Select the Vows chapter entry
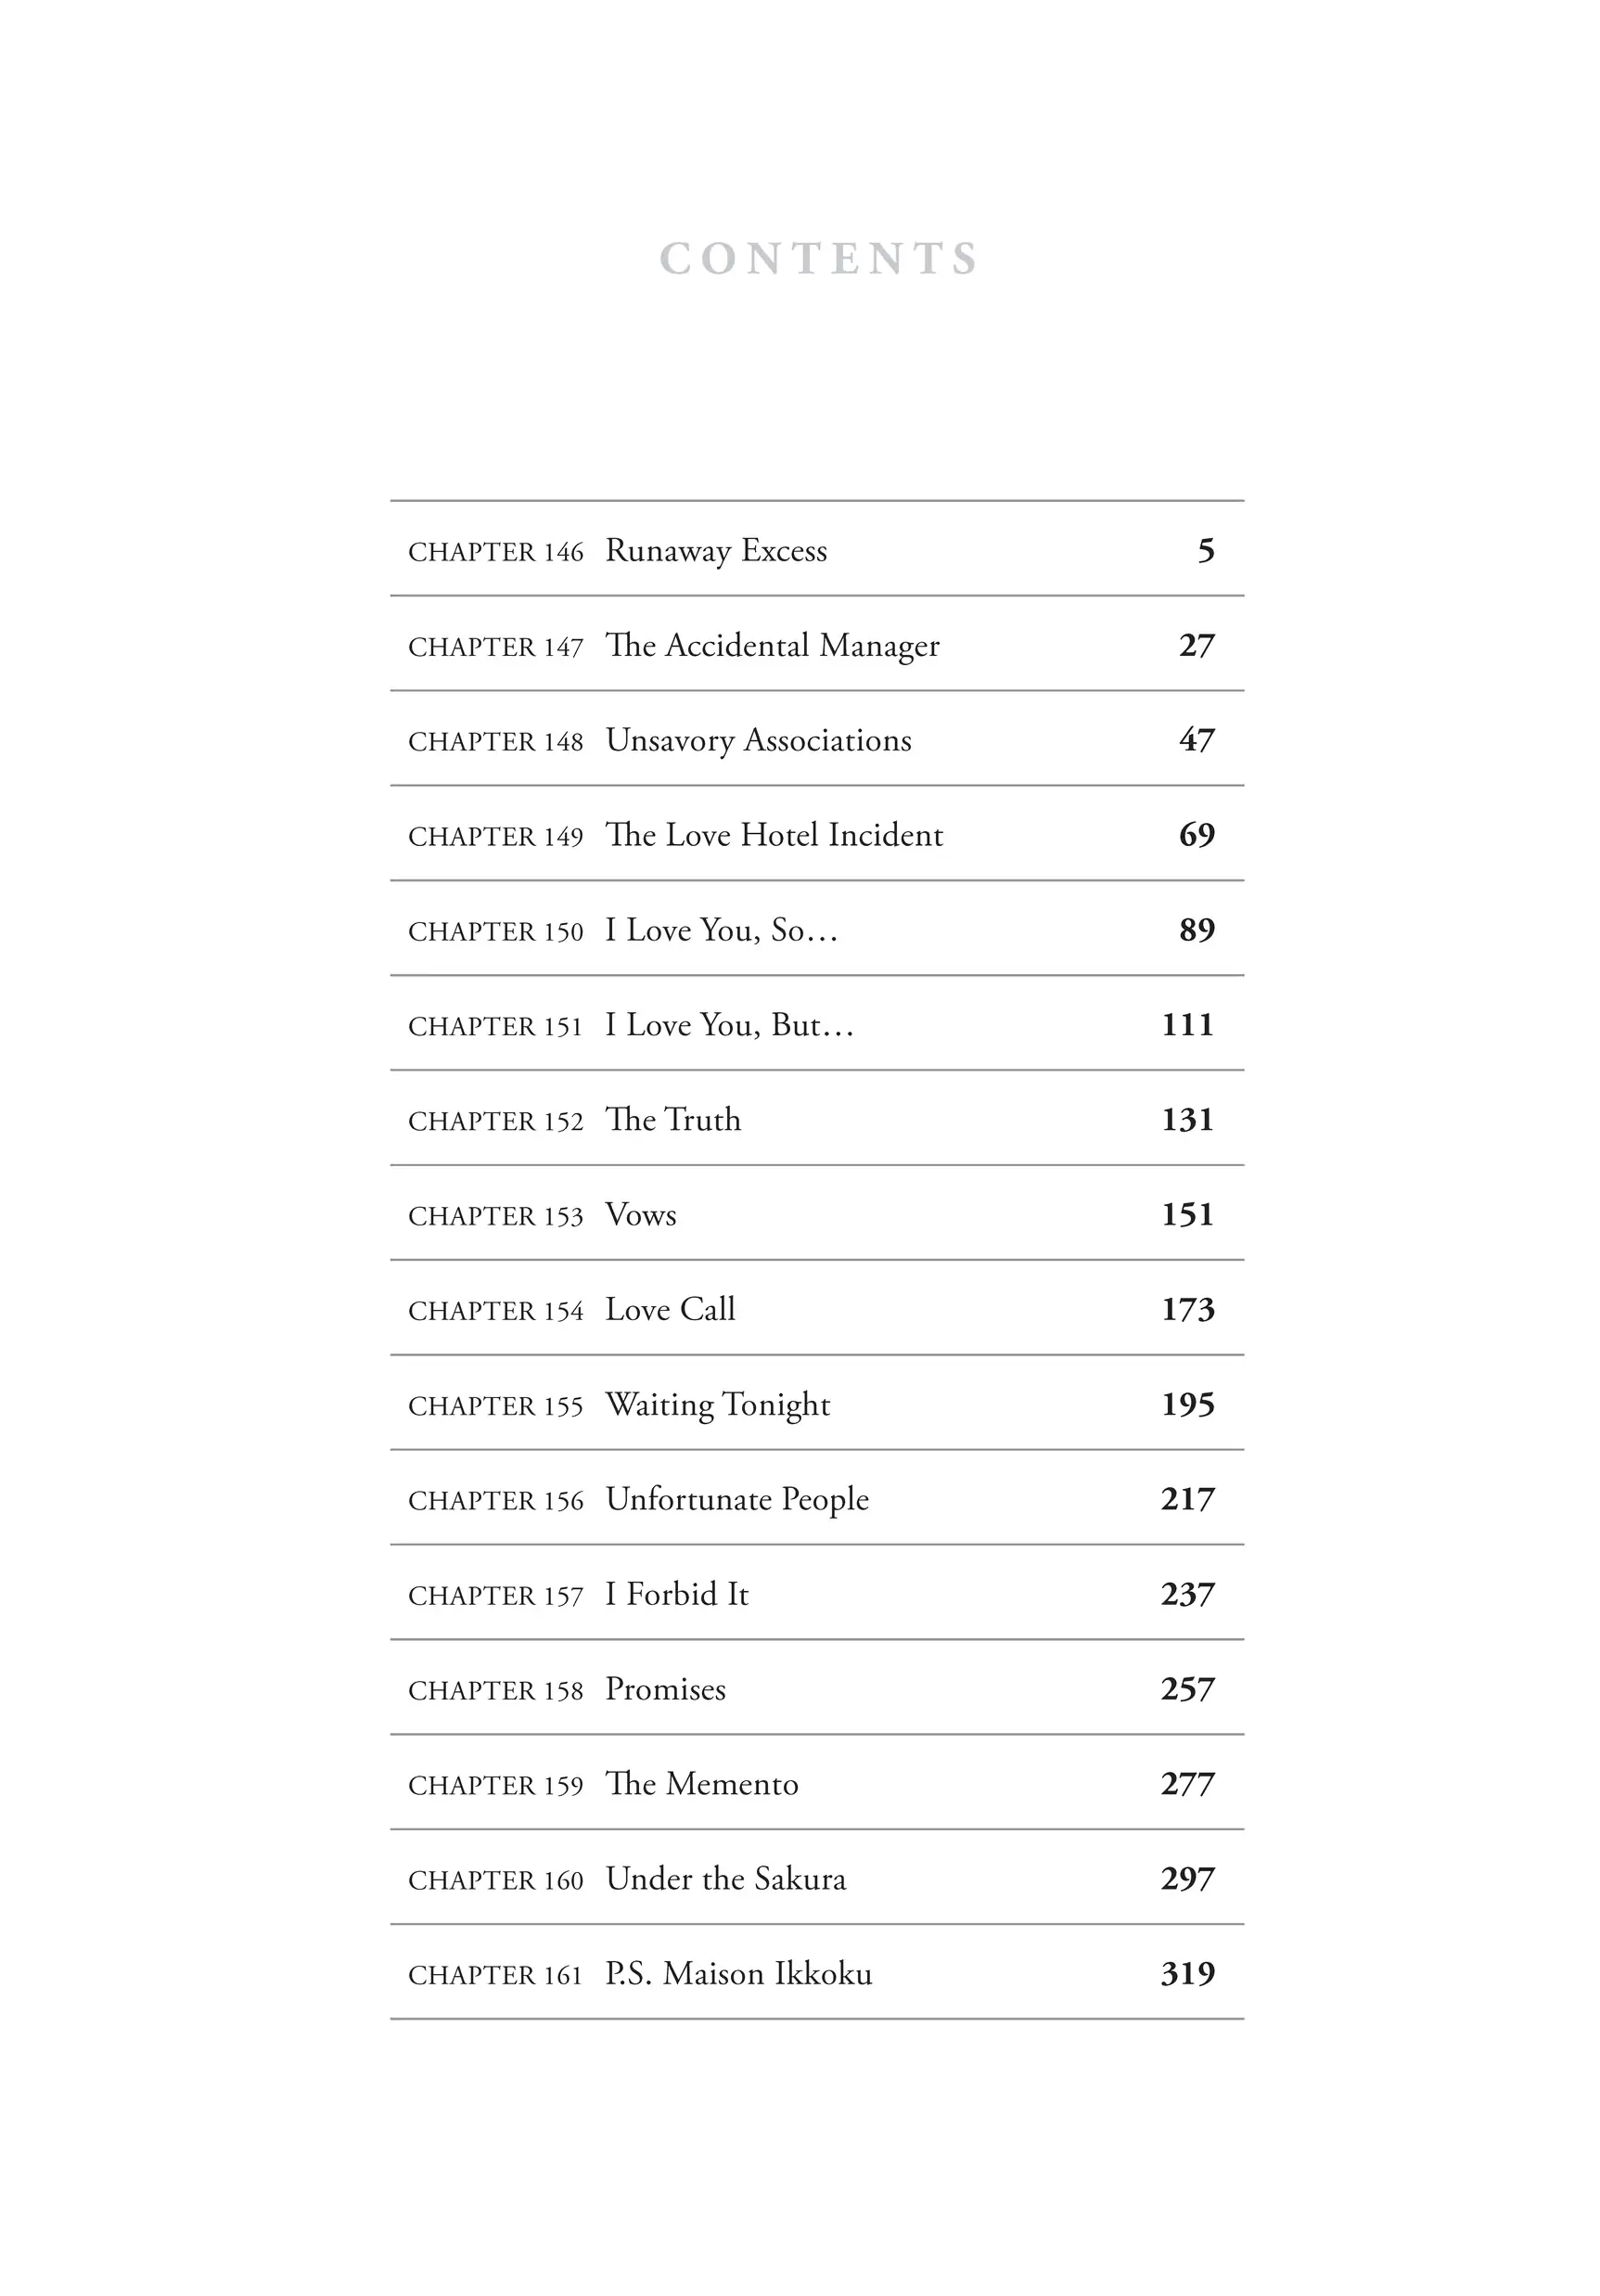1600x2296 pixels. 816,1215
